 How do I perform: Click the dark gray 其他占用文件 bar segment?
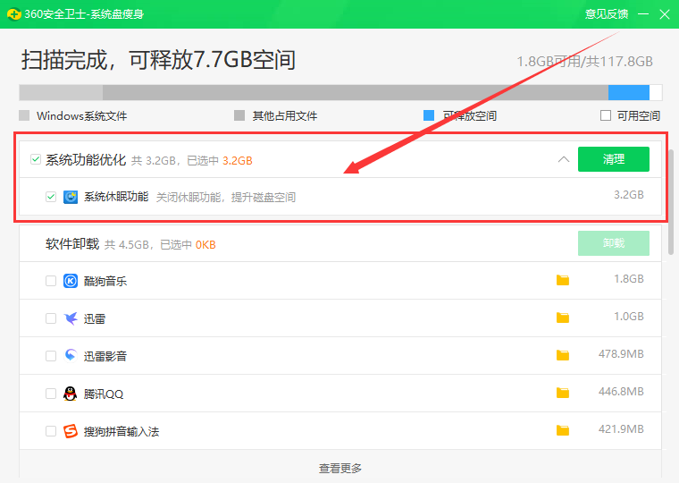click(356, 93)
